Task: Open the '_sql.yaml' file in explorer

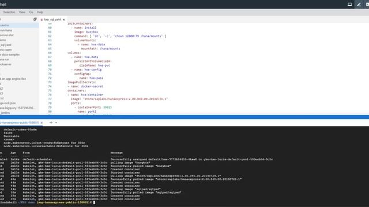Action: pyautogui.click(x=6, y=45)
